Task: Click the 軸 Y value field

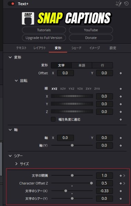Action: point(105,138)
